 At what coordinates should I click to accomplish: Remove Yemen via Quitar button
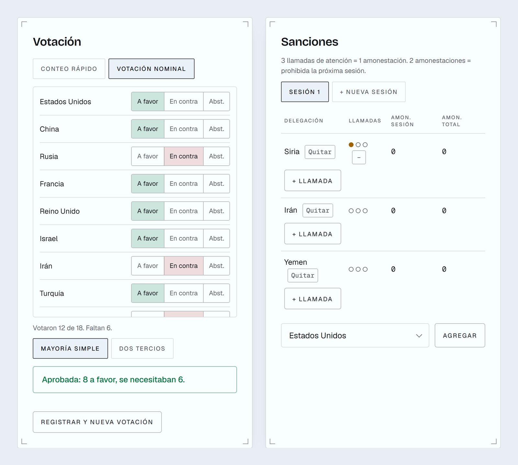coord(303,275)
